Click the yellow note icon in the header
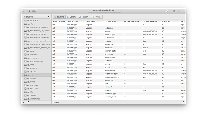 click(167, 11)
